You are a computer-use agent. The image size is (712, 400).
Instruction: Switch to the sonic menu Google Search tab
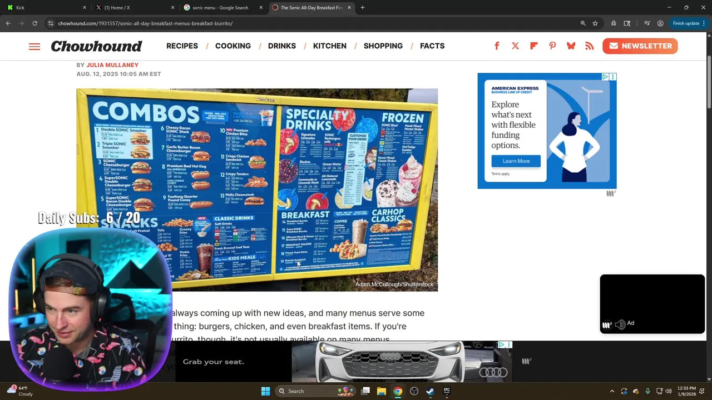click(222, 8)
